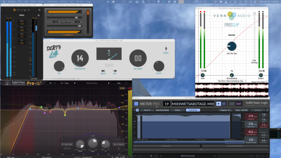Toggle full screen icon in Pro-Q 3
281x158 pixels.
click(126, 83)
